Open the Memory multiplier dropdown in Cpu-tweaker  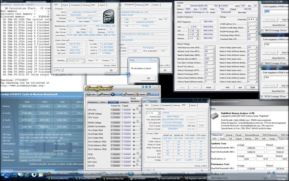tap(197, 38)
